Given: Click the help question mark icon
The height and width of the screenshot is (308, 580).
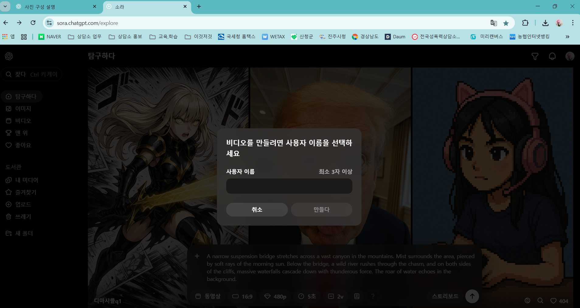Looking at the screenshot, I should (373, 296).
